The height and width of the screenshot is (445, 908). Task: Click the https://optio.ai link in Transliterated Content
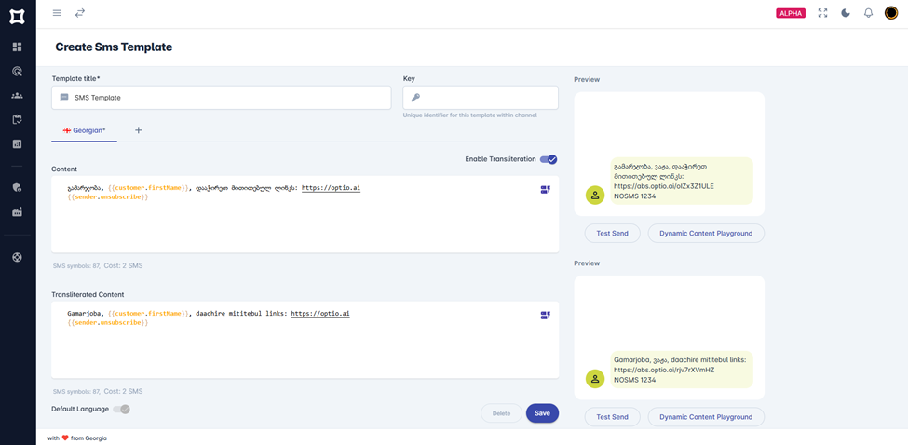320,314
